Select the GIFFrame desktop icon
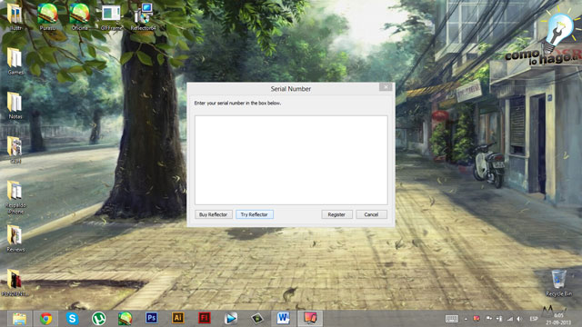This screenshot has height=327, width=582. tap(111, 17)
